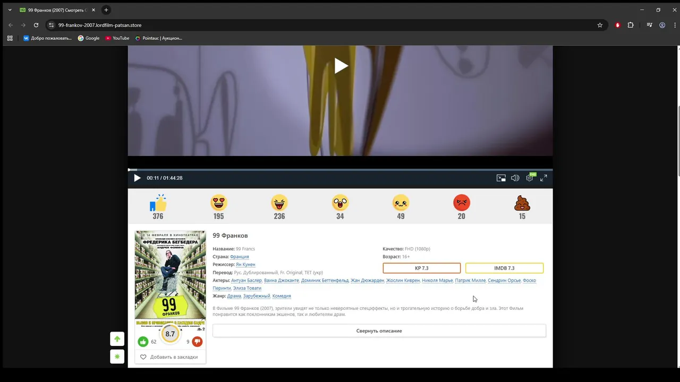Reload the current page
The width and height of the screenshot is (680, 382).
click(36, 25)
